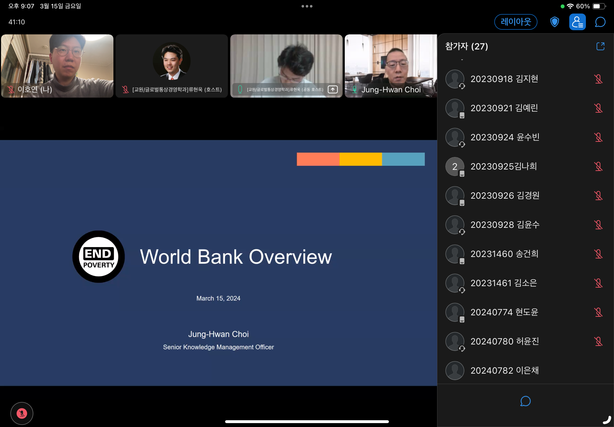Click the blue color block on slide
614x427 pixels.
pyautogui.click(x=403, y=159)
